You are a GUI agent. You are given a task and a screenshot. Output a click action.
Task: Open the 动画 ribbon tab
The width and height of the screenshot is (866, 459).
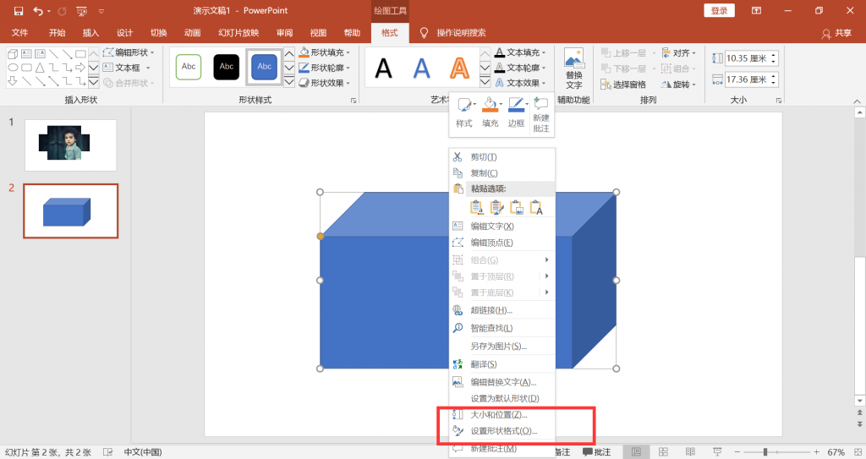point(192,33)
